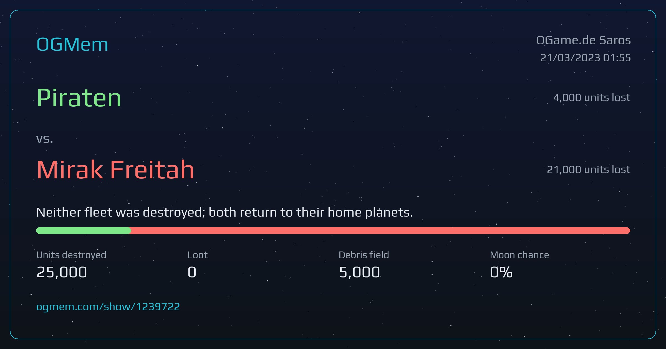
Task: Select the defender name Mirak Freitah
Action: point(115,170)
